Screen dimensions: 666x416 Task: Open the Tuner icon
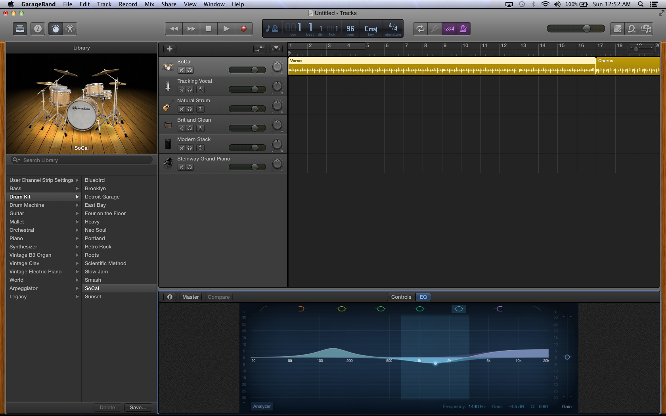[x=435, y=29]
